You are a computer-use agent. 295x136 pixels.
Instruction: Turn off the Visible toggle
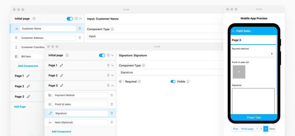coord(173,81)
